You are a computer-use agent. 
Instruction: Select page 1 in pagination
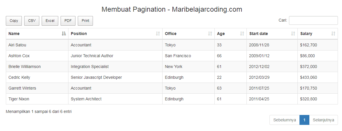coord(304,120)
